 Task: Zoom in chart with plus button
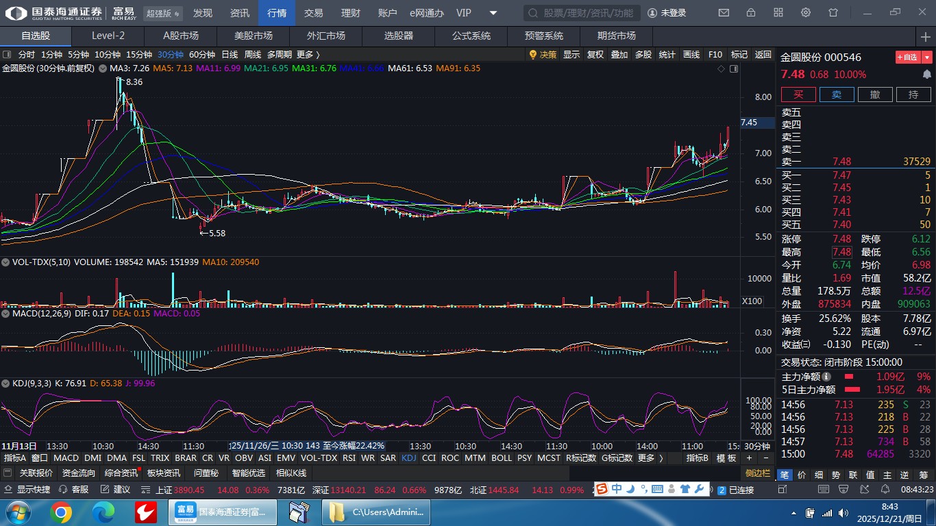(x=749, y=458)
